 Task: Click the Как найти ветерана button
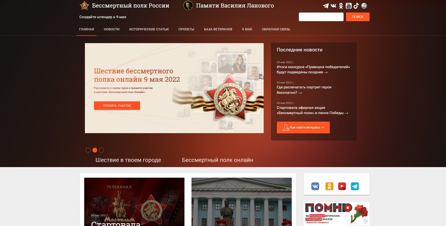coord(303,127)
